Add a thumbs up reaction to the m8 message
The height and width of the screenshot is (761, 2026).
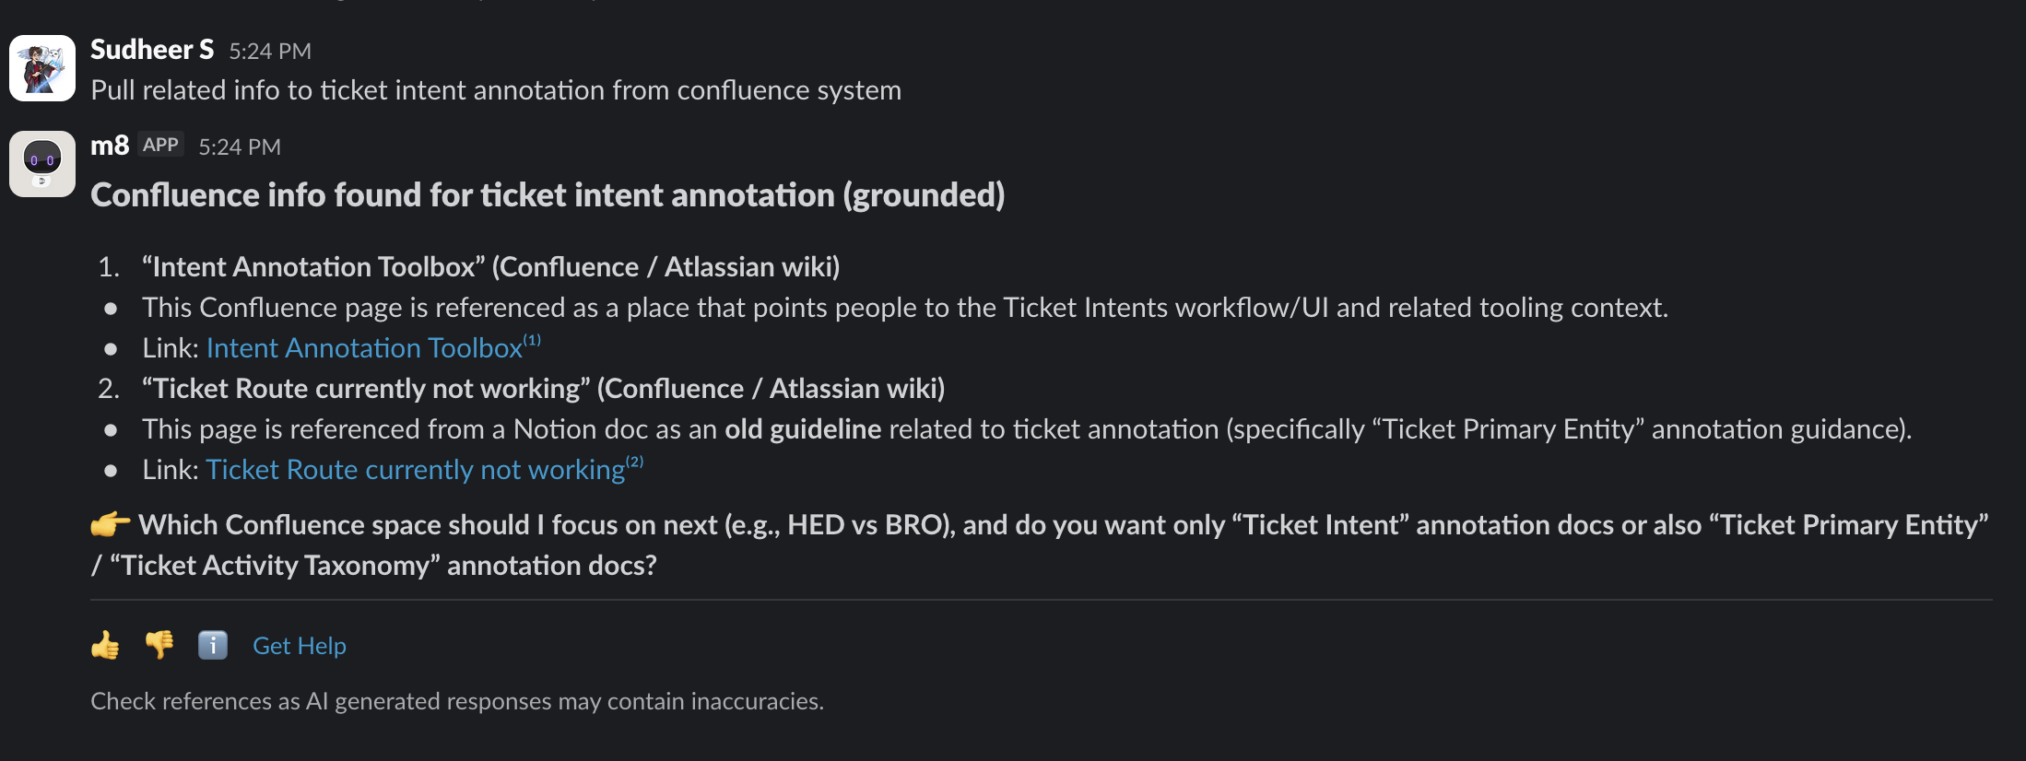[104, 645]
